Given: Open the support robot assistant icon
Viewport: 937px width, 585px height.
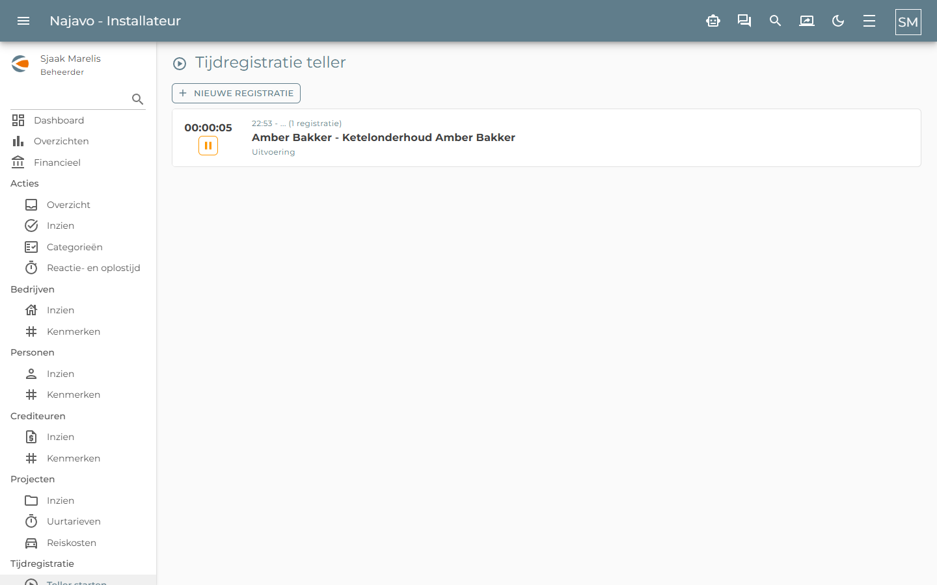Looking at the screenshot, I should tap(713, 21).
